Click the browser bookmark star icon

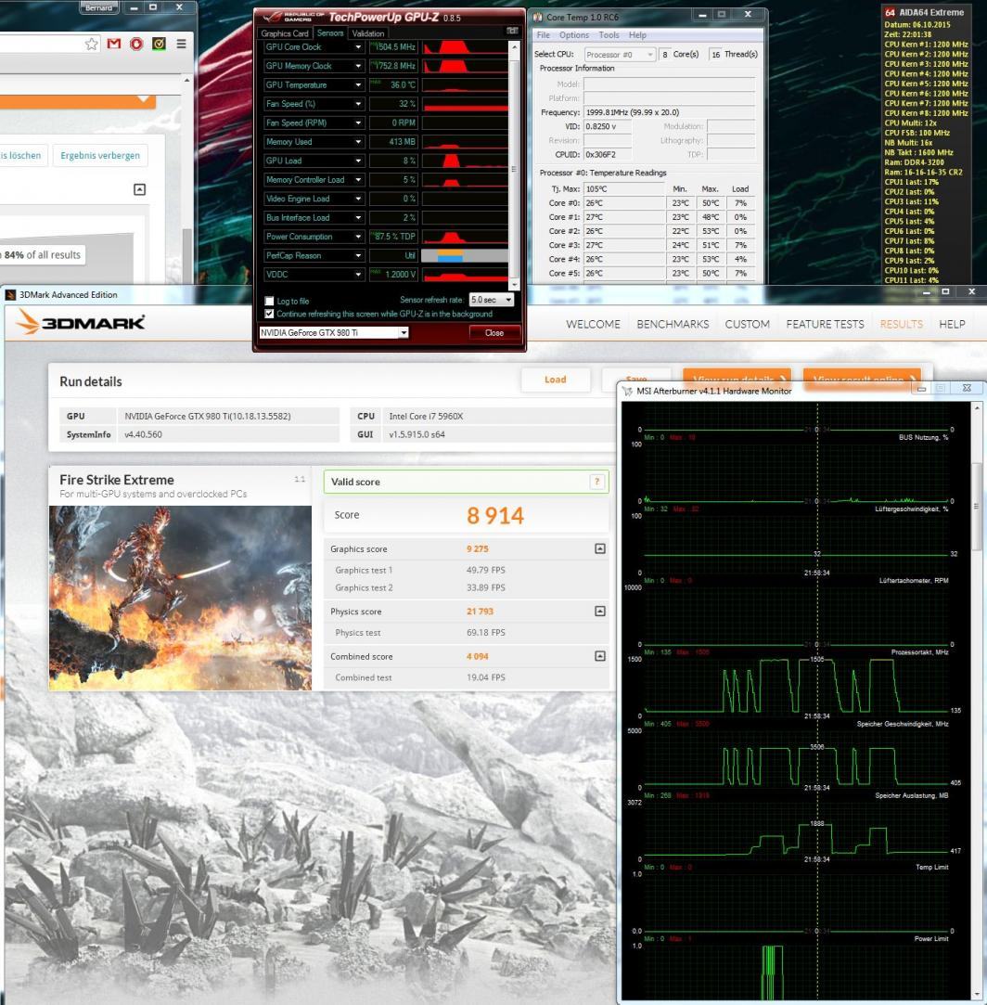tap(92, 44)
